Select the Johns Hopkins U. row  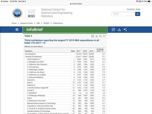click(x=65, y=59)
